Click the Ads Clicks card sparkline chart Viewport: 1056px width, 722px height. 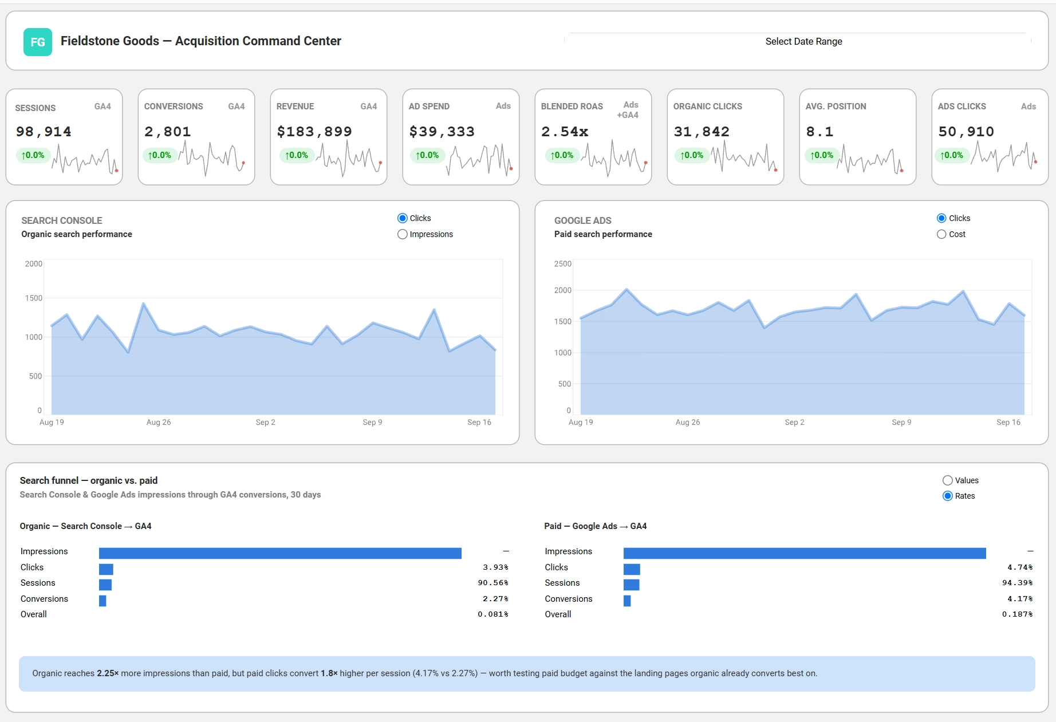tap(1004, 156)
